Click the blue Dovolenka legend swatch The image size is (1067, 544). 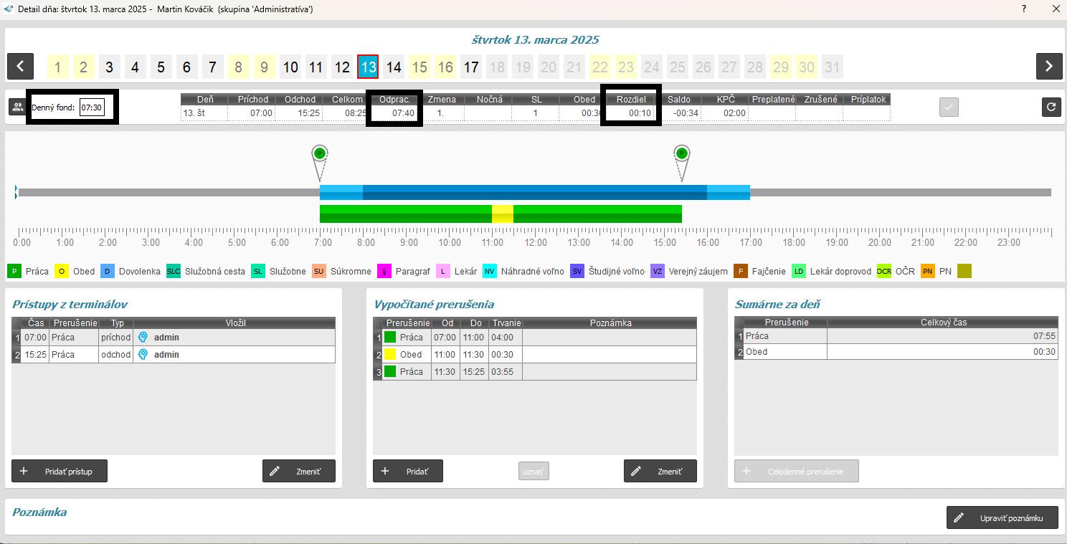pyautogui.click(x=108, y=272)
